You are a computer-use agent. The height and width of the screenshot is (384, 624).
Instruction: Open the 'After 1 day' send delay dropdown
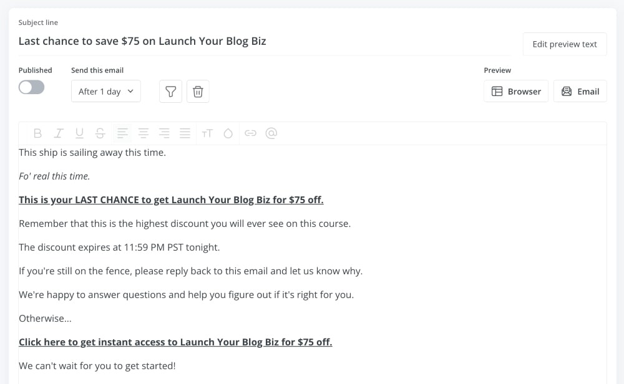point(106,91)
